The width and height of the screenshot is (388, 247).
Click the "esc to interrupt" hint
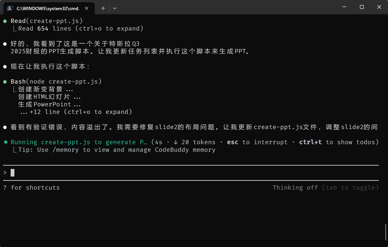257,142
